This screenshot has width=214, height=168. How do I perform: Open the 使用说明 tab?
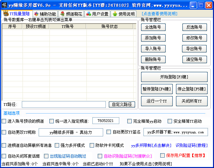point(124,14)
